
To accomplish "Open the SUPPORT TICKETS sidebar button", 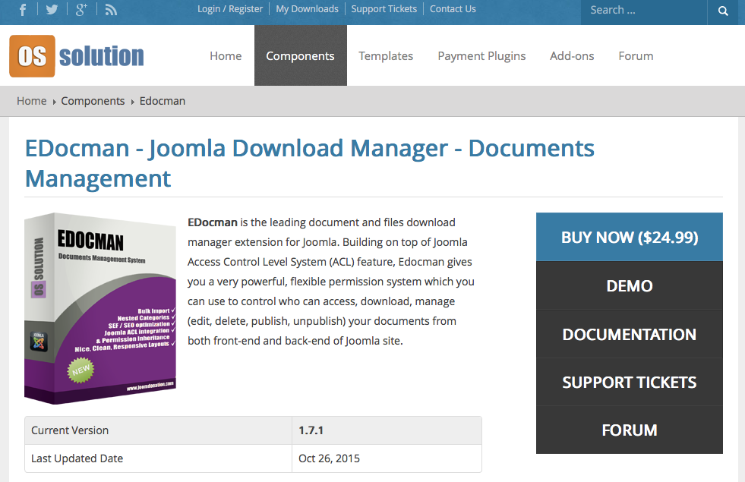I will pos(630,383).
